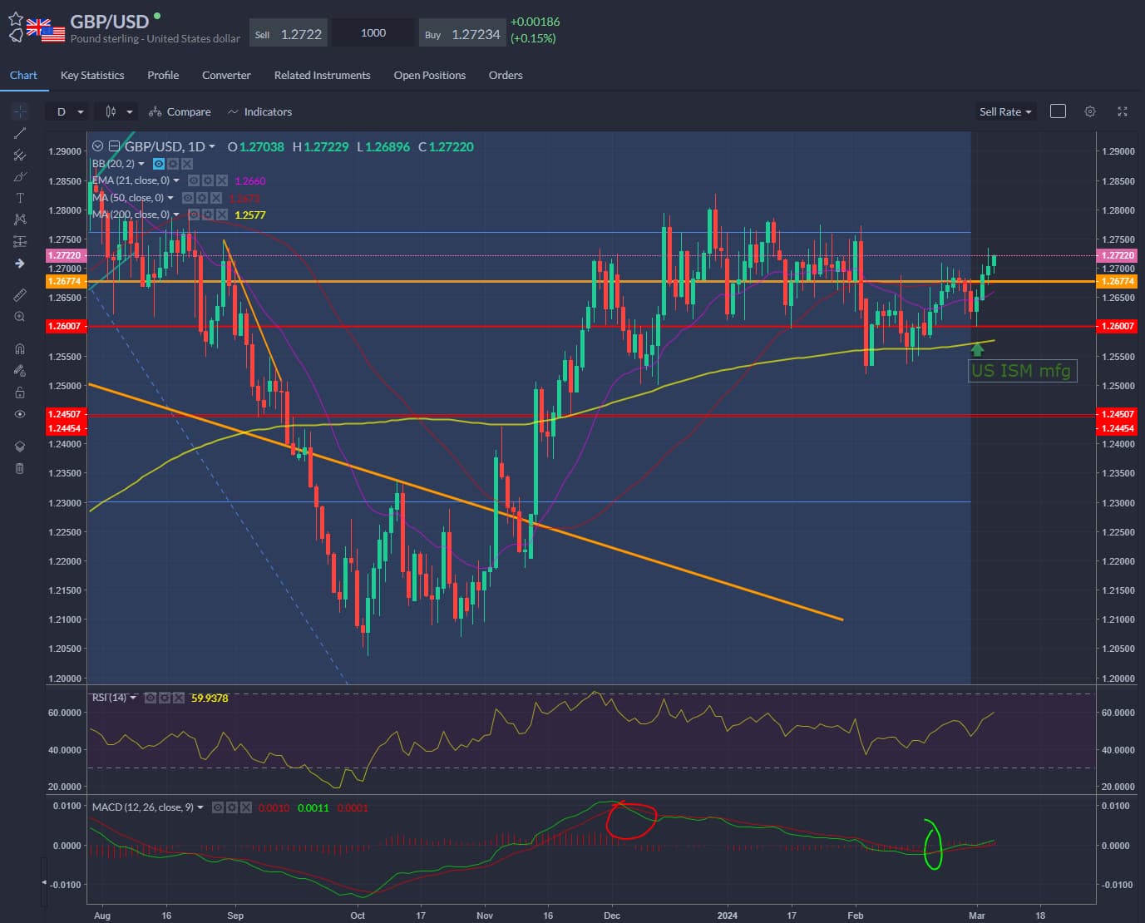The width and height of the screenshot is (1145, 923).
Task: Switch to the Key Statistics tab
Action: (x=91, y=75)
